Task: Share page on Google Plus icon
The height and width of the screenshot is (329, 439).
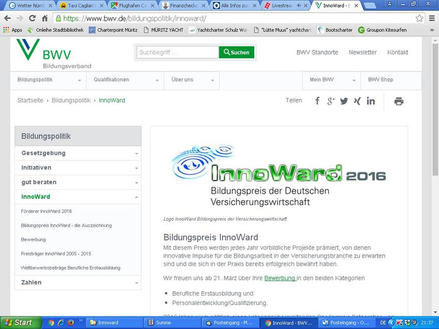Action: 331,101
